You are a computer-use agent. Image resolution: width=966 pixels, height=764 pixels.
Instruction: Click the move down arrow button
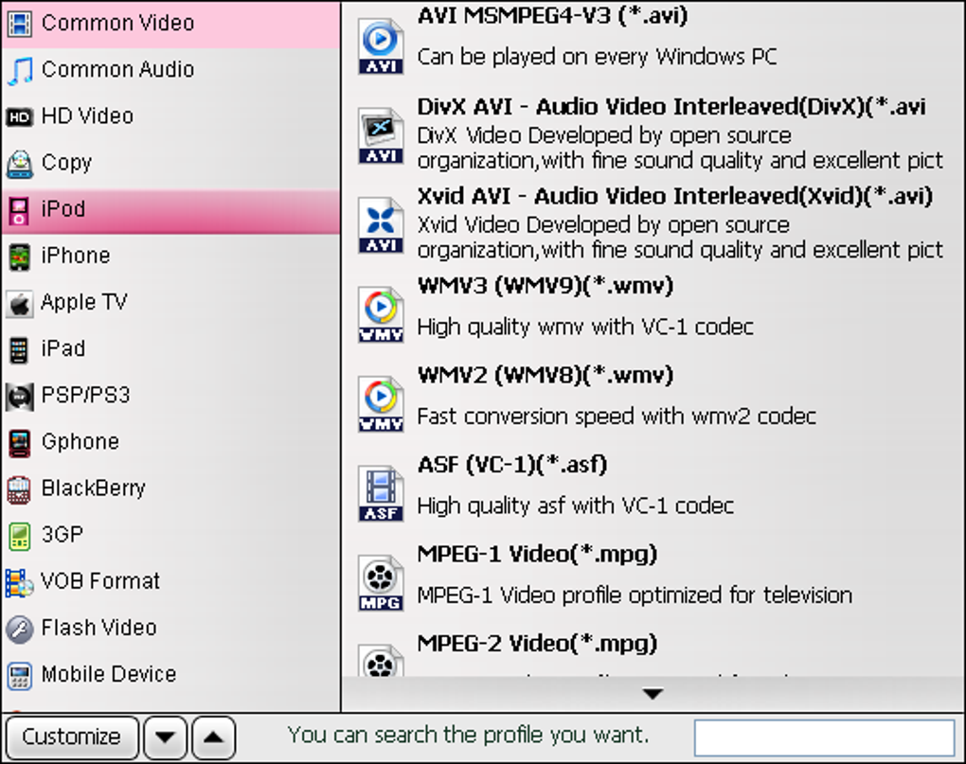(x=165, y=737)
